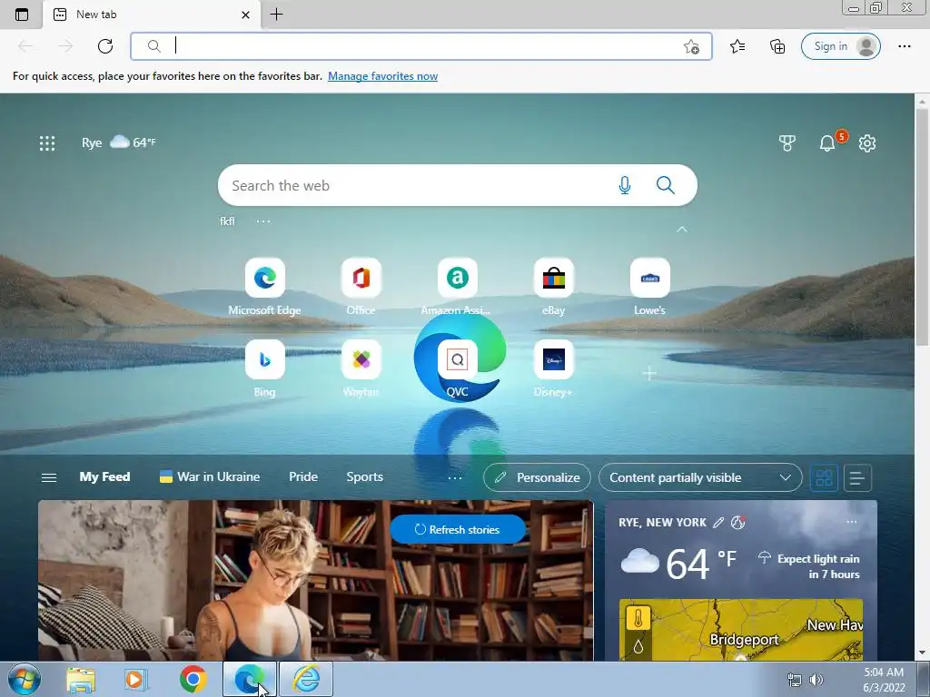The image size is (930, 697).
Task: Click Rye 64°F weather summary
Action: click(x=119, y=142)
